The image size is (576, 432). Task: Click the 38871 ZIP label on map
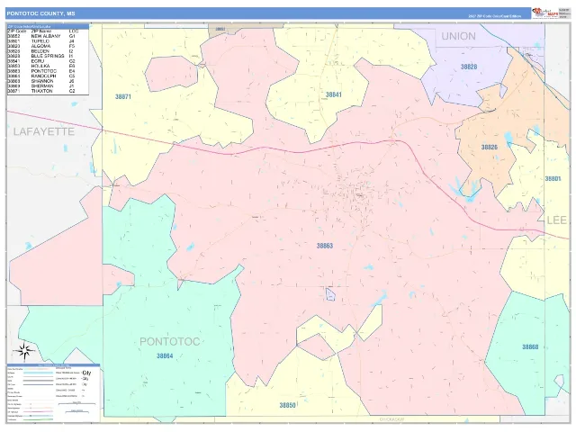[x=123, y=96]
